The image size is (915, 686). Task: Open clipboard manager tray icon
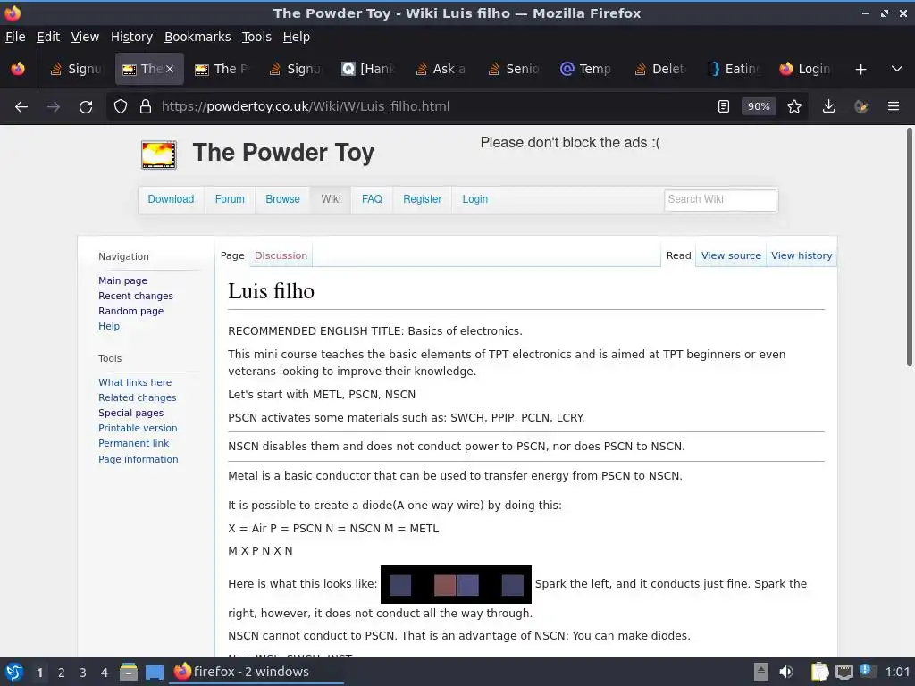820,672
